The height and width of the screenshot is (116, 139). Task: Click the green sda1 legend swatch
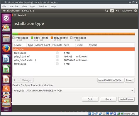32,38
